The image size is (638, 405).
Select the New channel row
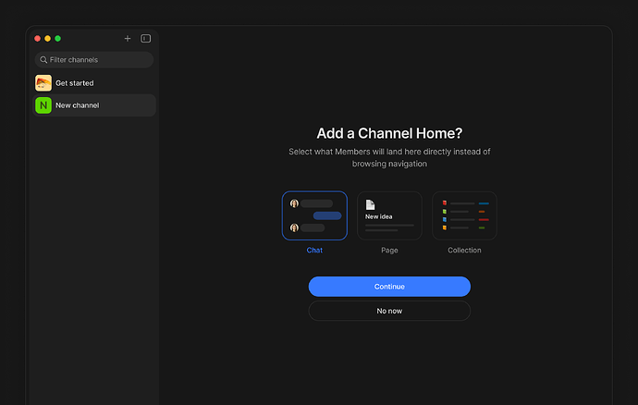[x=94, y=105]
